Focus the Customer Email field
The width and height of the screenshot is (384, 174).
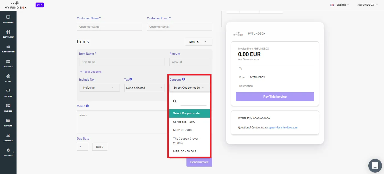(x=180, y=27)
